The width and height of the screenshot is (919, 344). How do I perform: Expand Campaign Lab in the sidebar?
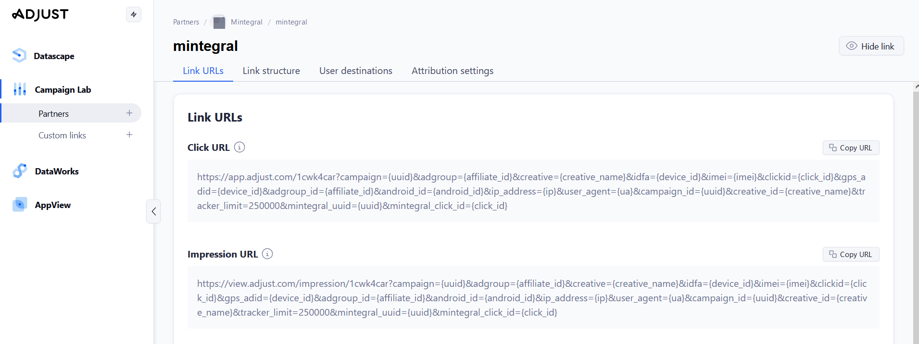pos(63,90)
